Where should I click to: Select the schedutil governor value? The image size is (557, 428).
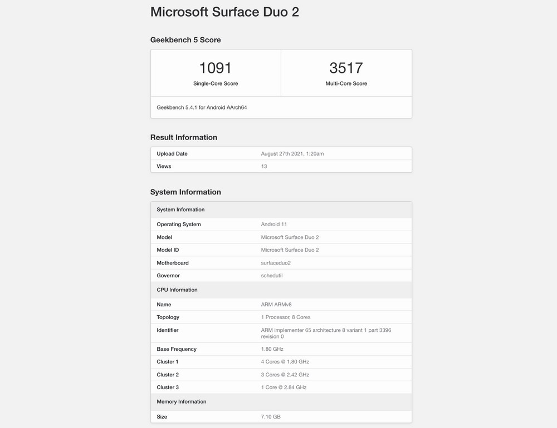(272, 276)
